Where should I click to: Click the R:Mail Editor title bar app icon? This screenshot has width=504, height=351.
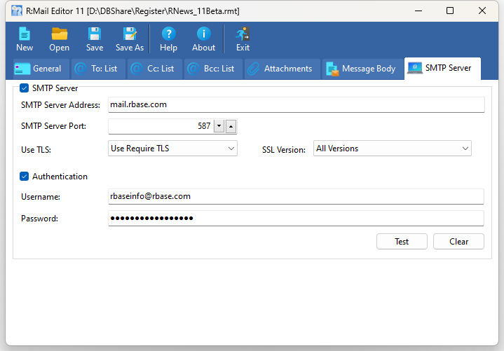click(x=17, y=11)
